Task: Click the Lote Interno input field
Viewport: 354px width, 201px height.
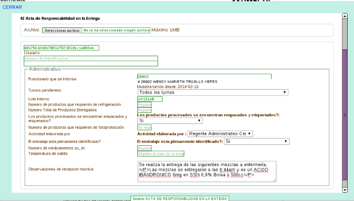Action: point(149,99)
